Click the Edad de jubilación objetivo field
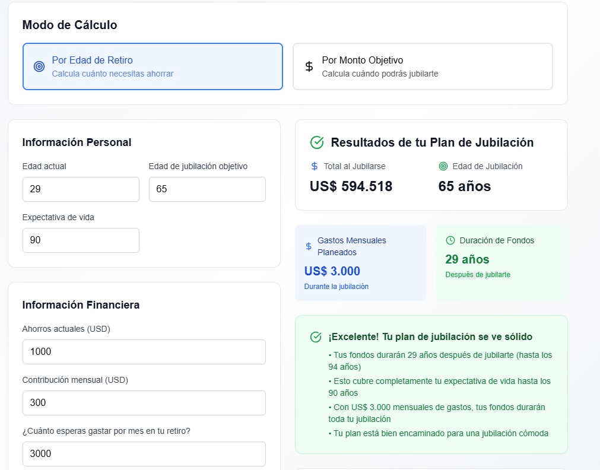600x470 pixels. [207, 189]
